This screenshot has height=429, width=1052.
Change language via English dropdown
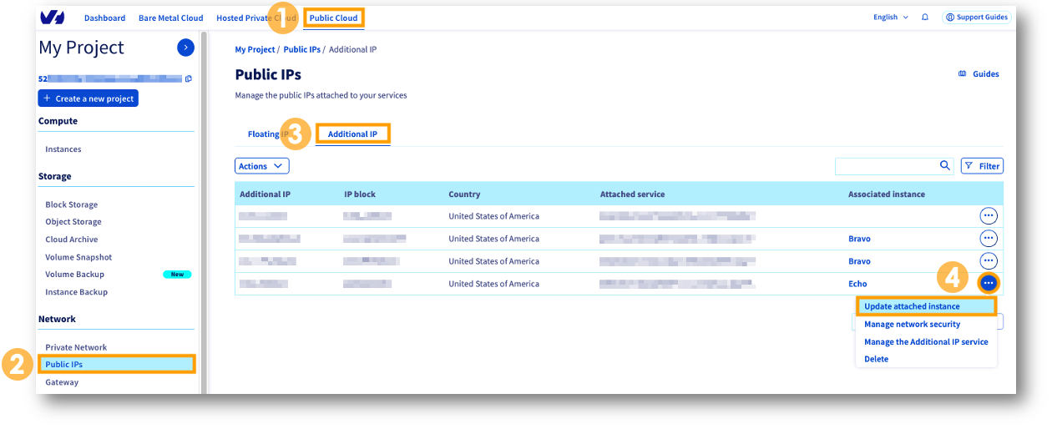[891, 17]
